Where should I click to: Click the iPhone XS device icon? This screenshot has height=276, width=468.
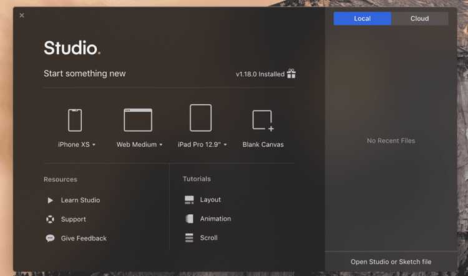click(75, 121)
